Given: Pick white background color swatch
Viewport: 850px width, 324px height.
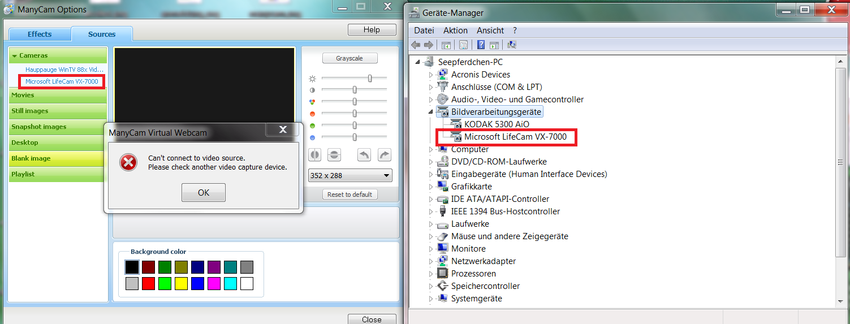Looking at the screenshot, I should click(x=247, y=283).
